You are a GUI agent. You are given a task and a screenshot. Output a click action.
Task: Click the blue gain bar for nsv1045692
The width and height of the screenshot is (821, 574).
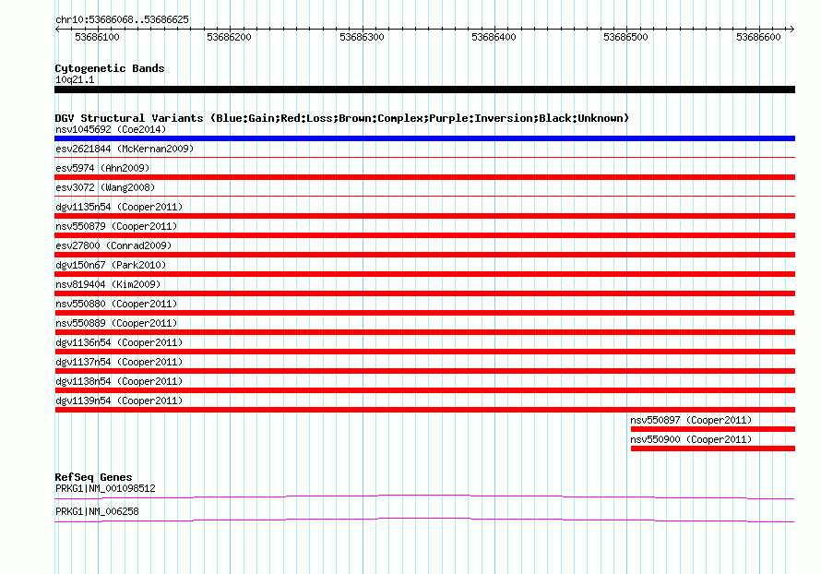click(424, 138)
